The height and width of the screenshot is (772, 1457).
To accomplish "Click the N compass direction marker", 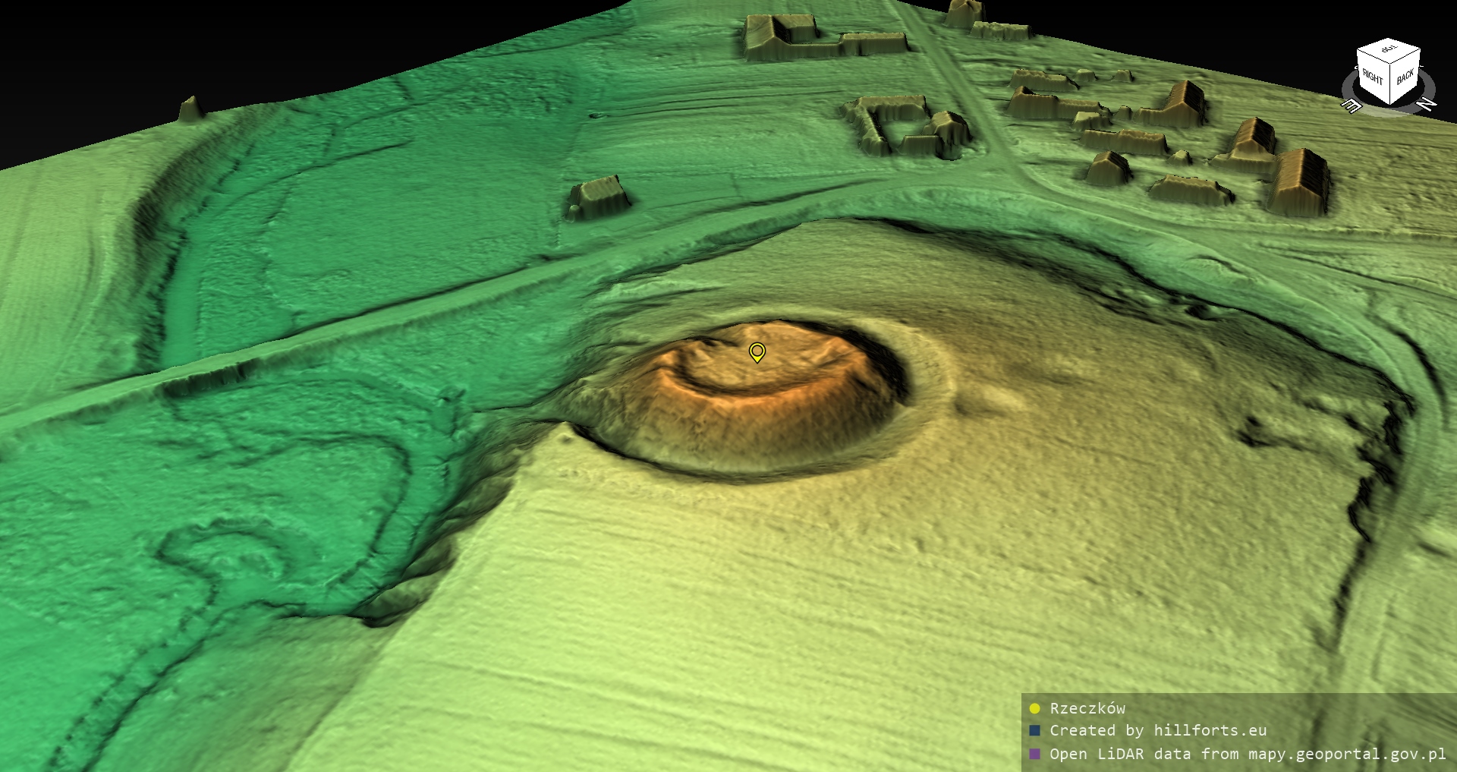I will coord(1426,103).
